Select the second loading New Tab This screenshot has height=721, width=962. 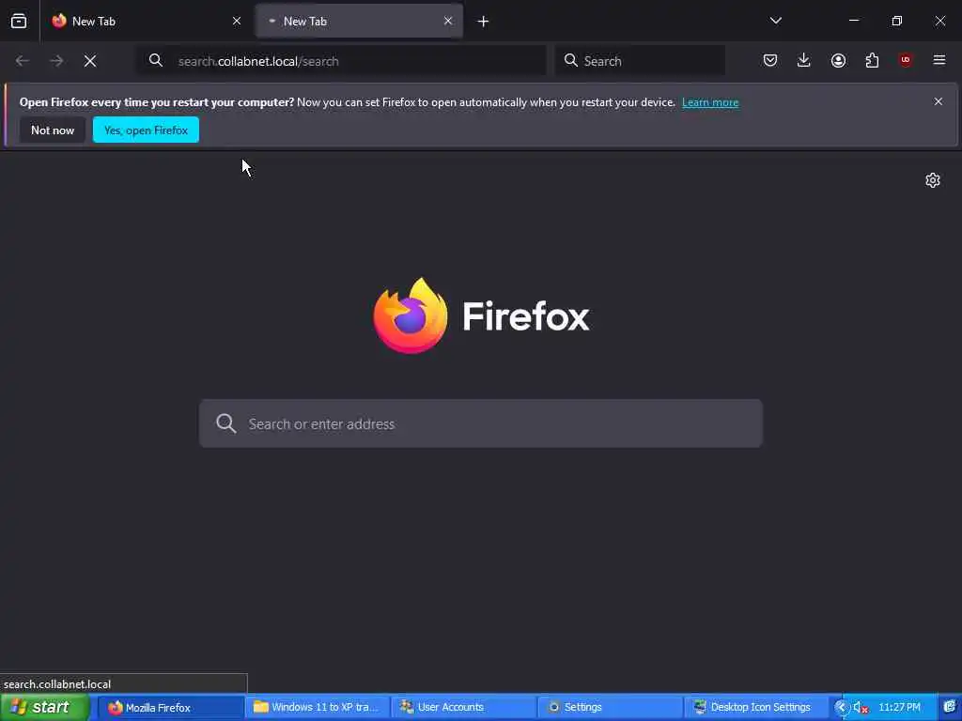click(359, 21)
